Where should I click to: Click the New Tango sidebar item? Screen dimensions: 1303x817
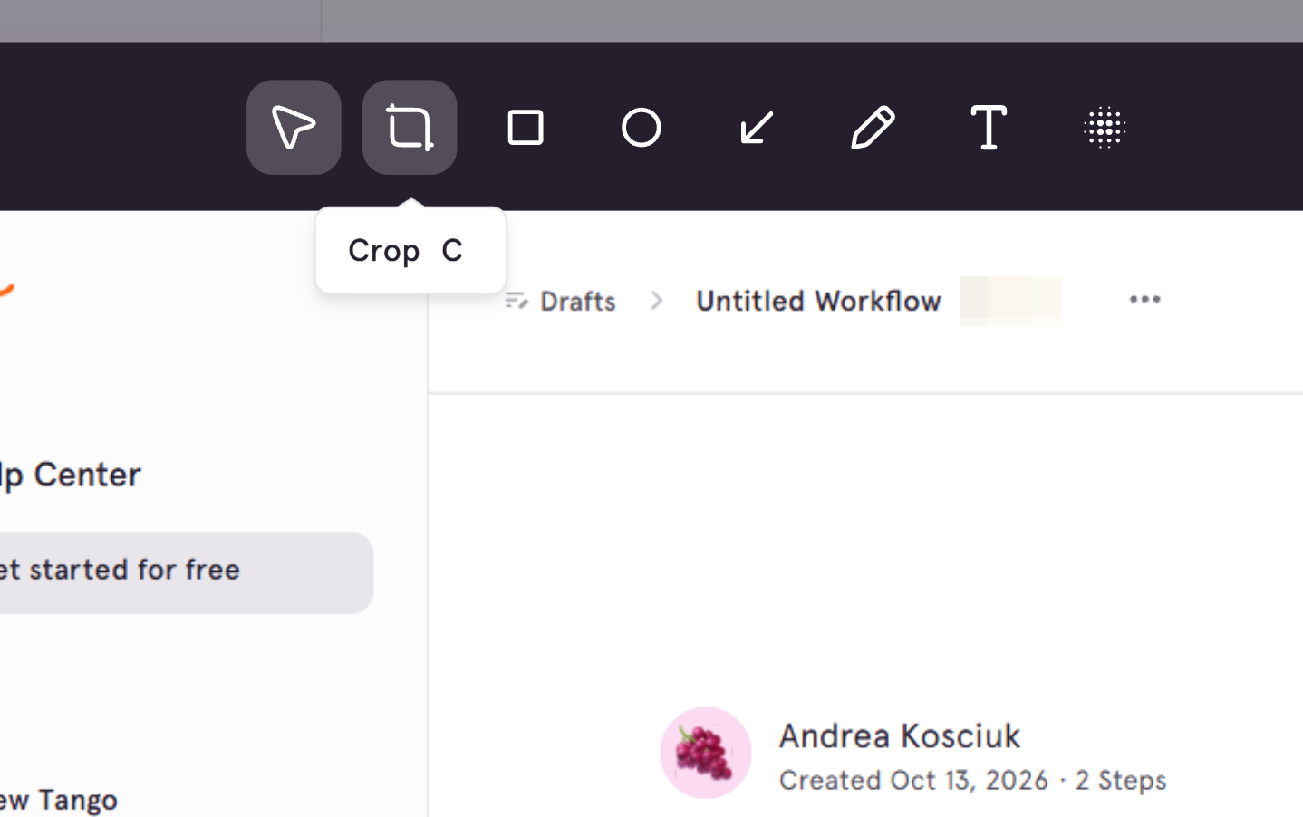pyautogui.click(x=58, y=801)
